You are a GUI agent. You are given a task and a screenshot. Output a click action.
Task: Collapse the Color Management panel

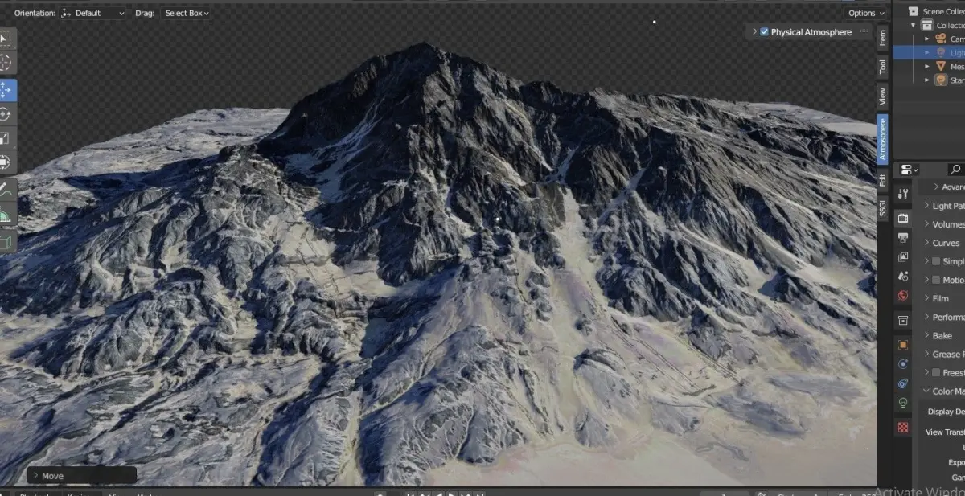[x=927, y=391]
